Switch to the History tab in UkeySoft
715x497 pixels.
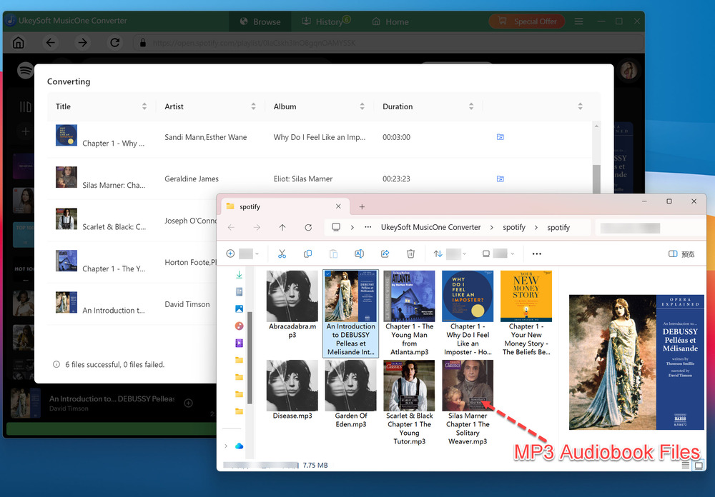pos(325,21)
